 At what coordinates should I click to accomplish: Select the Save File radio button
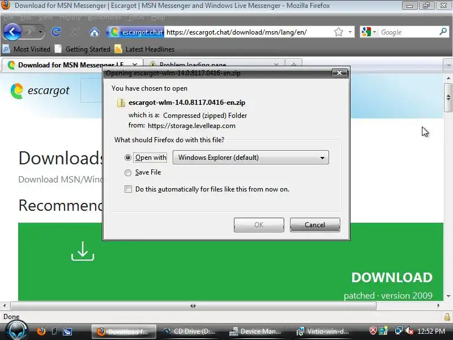point(128,173)
